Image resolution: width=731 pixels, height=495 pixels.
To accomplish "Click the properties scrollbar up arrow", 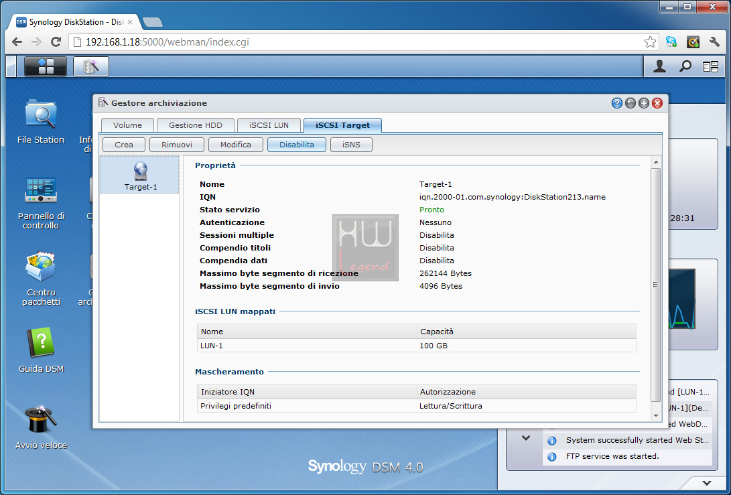I will click(655, 162).
